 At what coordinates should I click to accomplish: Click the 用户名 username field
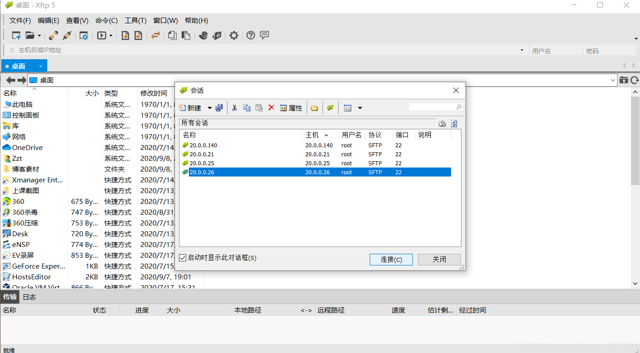point(555,51)
